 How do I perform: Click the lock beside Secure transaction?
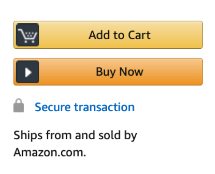click(x=19, y=105)
